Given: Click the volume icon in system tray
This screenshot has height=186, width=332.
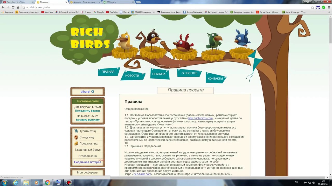Looking at the screenshot, I should click(314, 183).
